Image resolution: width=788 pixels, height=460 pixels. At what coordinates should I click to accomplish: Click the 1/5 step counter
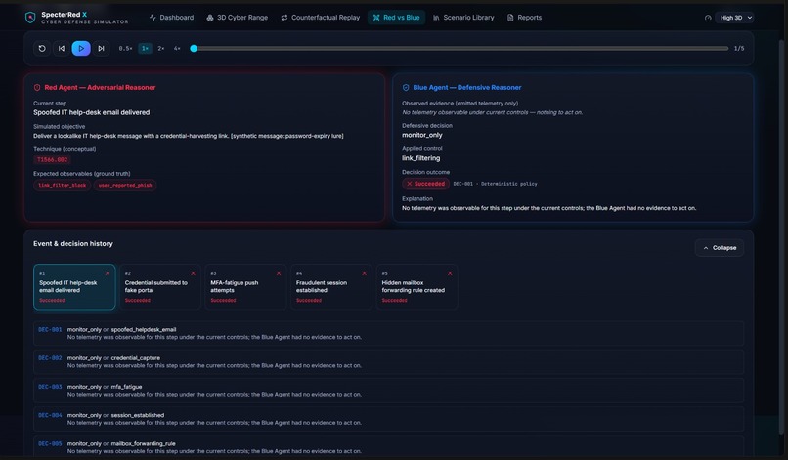[739, 48]
